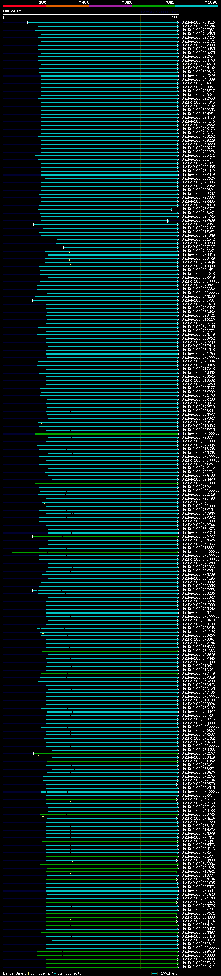221x976 pixels.
Task: Click the =100char. scale legend
Action: click(x=164, y=973)
